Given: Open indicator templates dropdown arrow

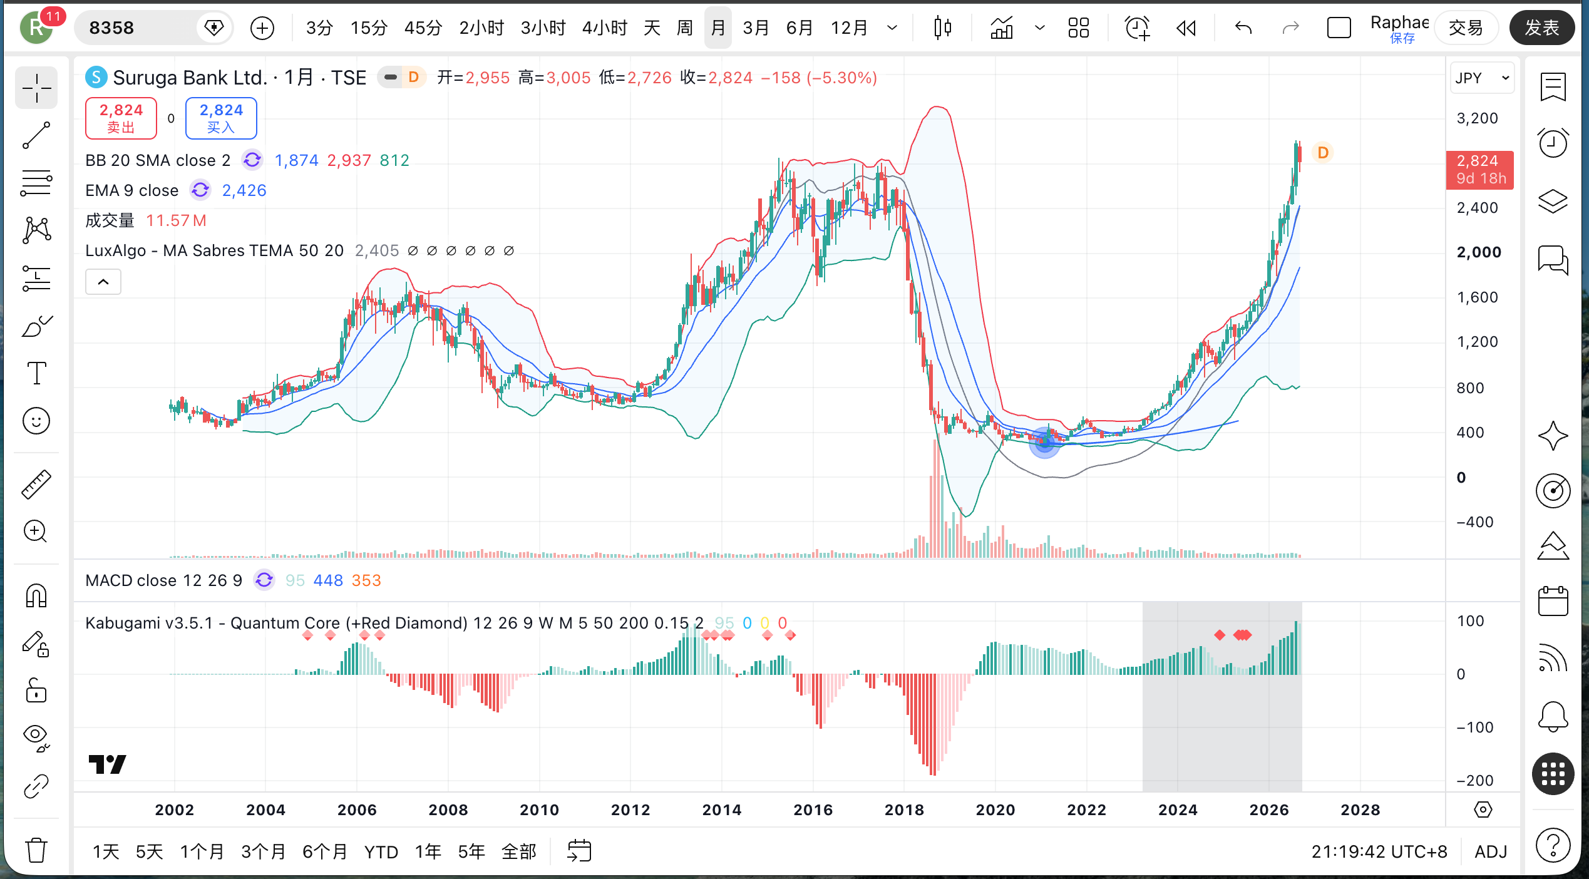Looking at the screenshot, I should click(1039, 28).
